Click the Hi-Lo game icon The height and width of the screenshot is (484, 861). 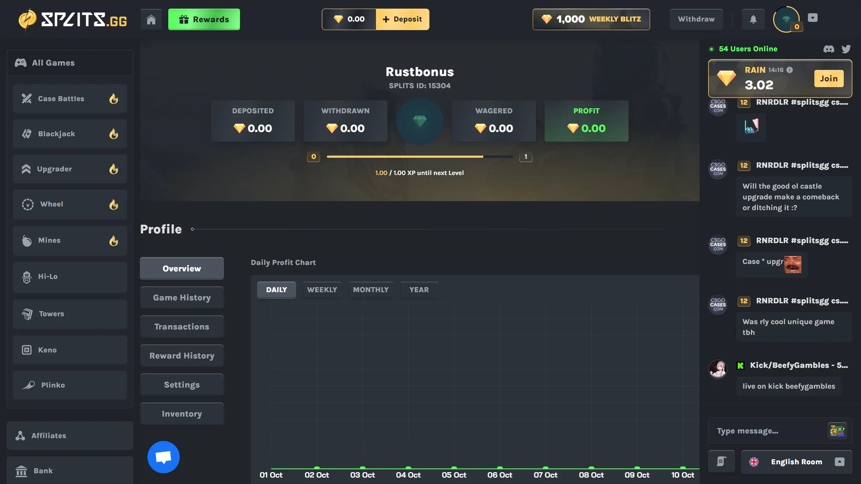coord(27,277)
